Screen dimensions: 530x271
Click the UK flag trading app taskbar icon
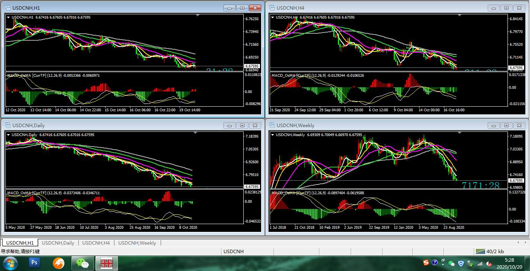point(106,263)
